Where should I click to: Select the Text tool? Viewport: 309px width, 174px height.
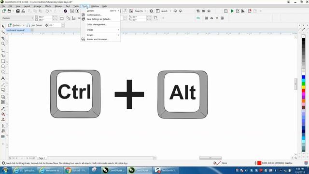click(x=3, y=78)
